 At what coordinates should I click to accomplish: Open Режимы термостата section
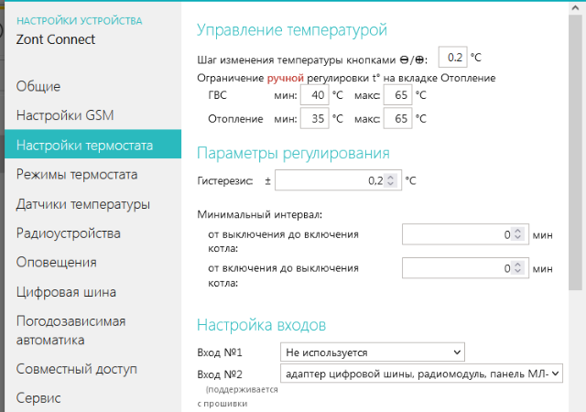77,174
